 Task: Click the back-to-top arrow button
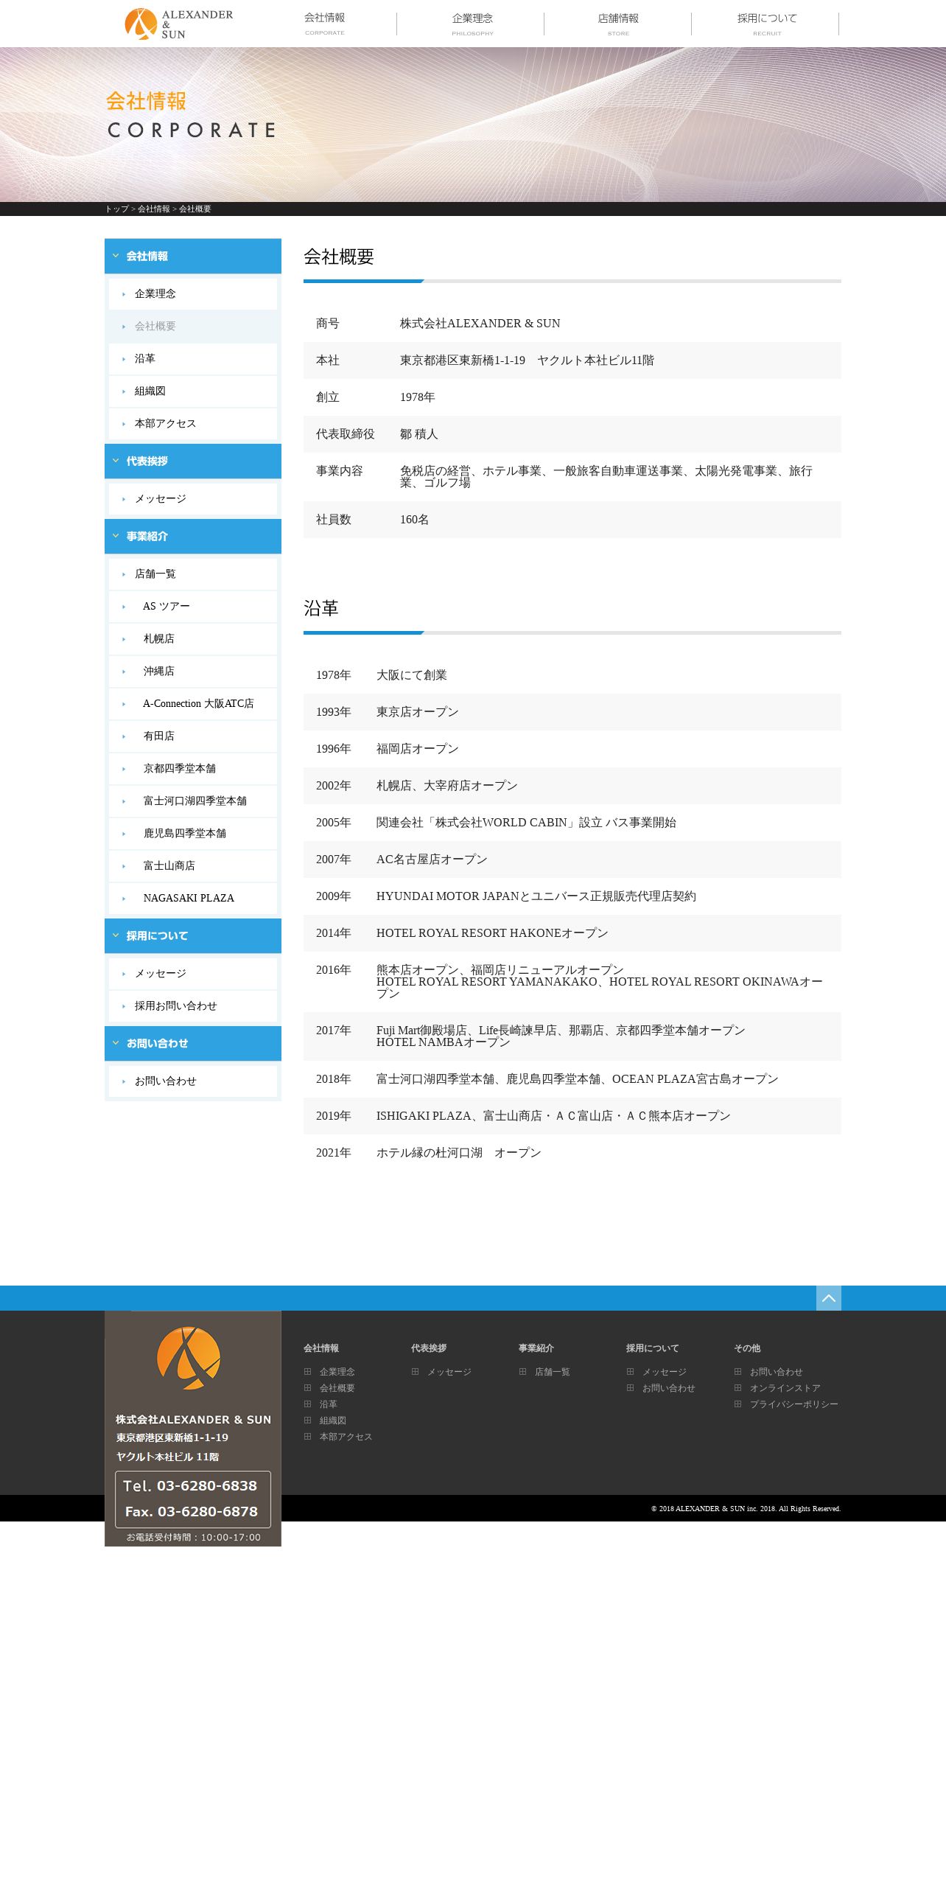[828, 1298]
